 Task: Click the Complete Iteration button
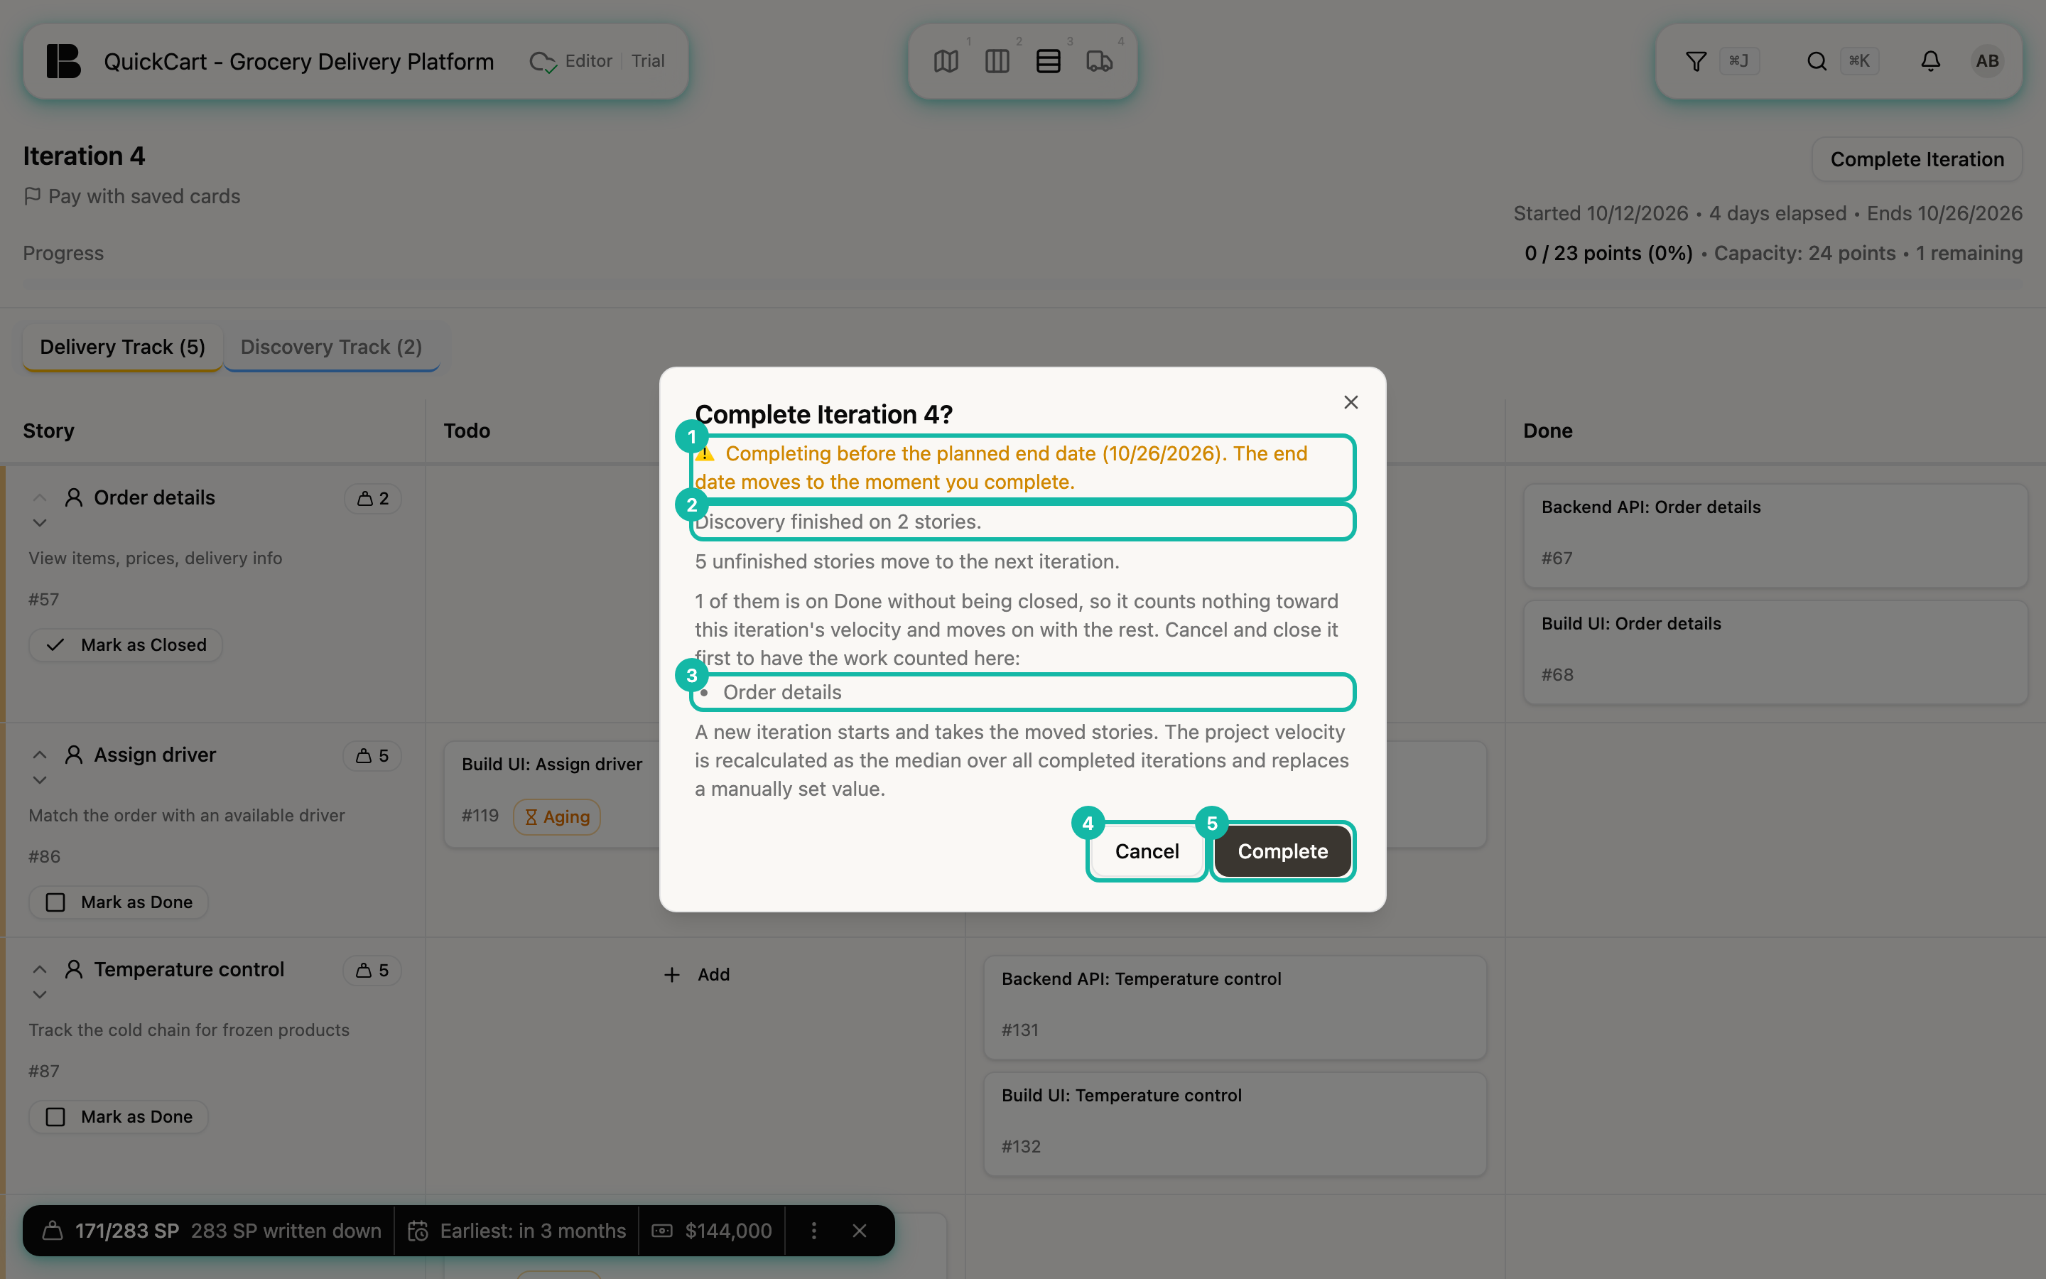[1917, 159]
